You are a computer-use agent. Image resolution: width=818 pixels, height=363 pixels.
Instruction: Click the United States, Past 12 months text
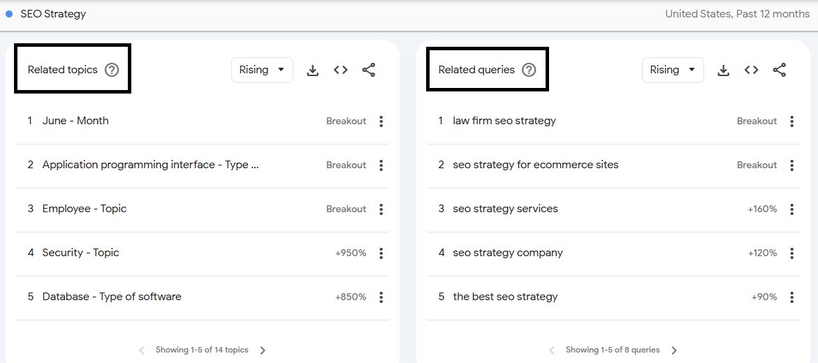point(737,14)
